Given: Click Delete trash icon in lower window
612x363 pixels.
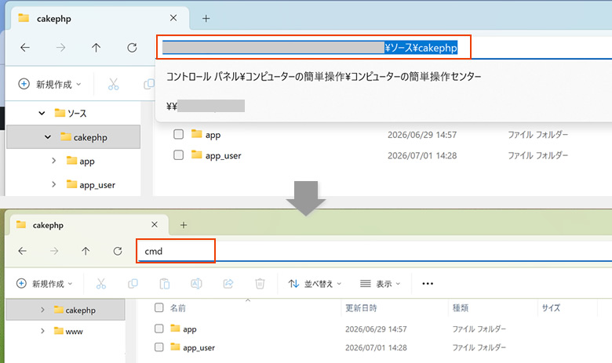Looking at the screenshot, I should pos(260,284).
